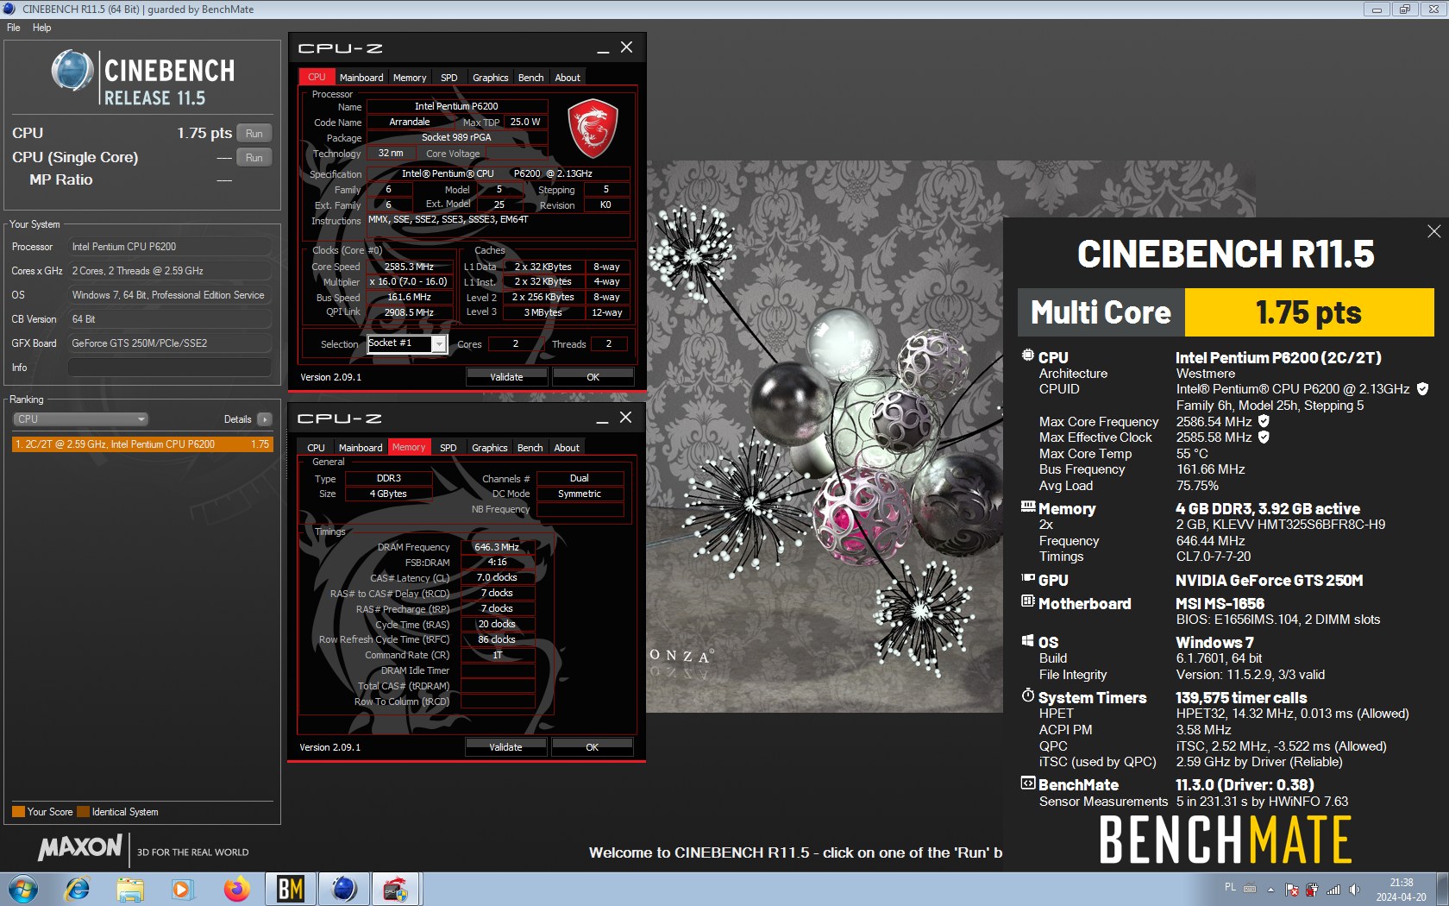This screenshot has width=1449, height=906.
Task: Click the CPU chip icon in BenchMate panel
Action: point(1028,355)
